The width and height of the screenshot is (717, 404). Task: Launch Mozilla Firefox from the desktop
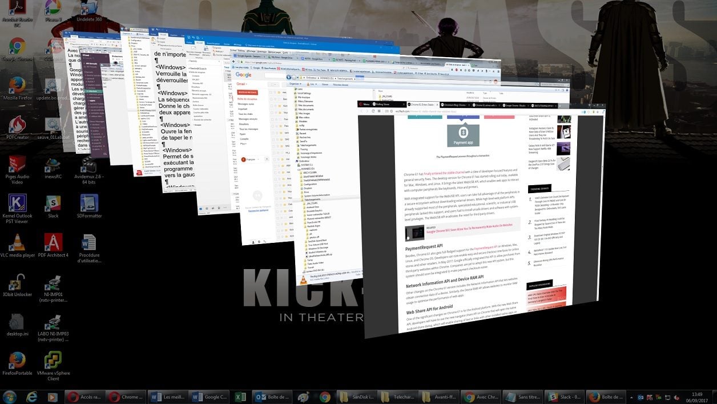click(17, 89)
